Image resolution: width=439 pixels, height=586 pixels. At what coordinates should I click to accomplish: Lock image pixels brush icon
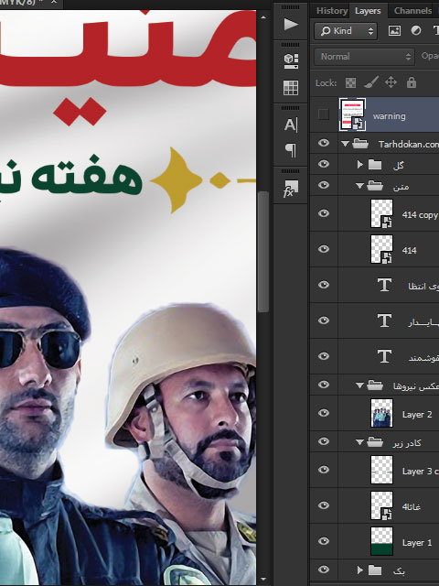point(371,82)
